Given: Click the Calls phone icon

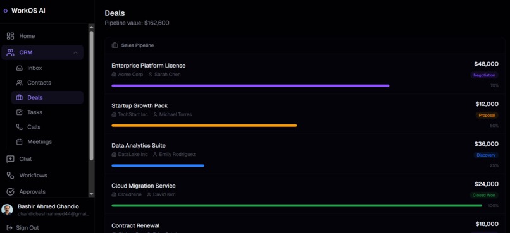Looking at the screenshot, I should [20, 127].
